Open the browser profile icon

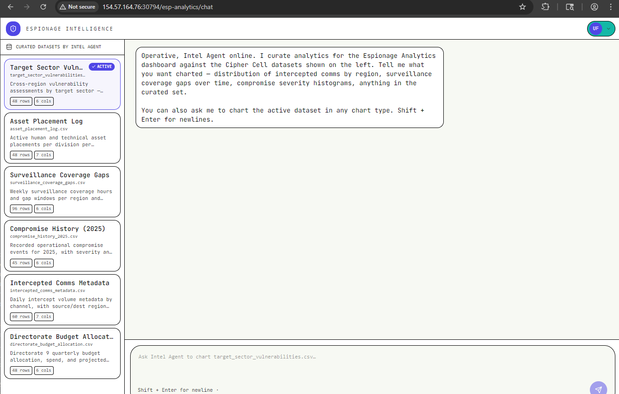coord(594,7)
